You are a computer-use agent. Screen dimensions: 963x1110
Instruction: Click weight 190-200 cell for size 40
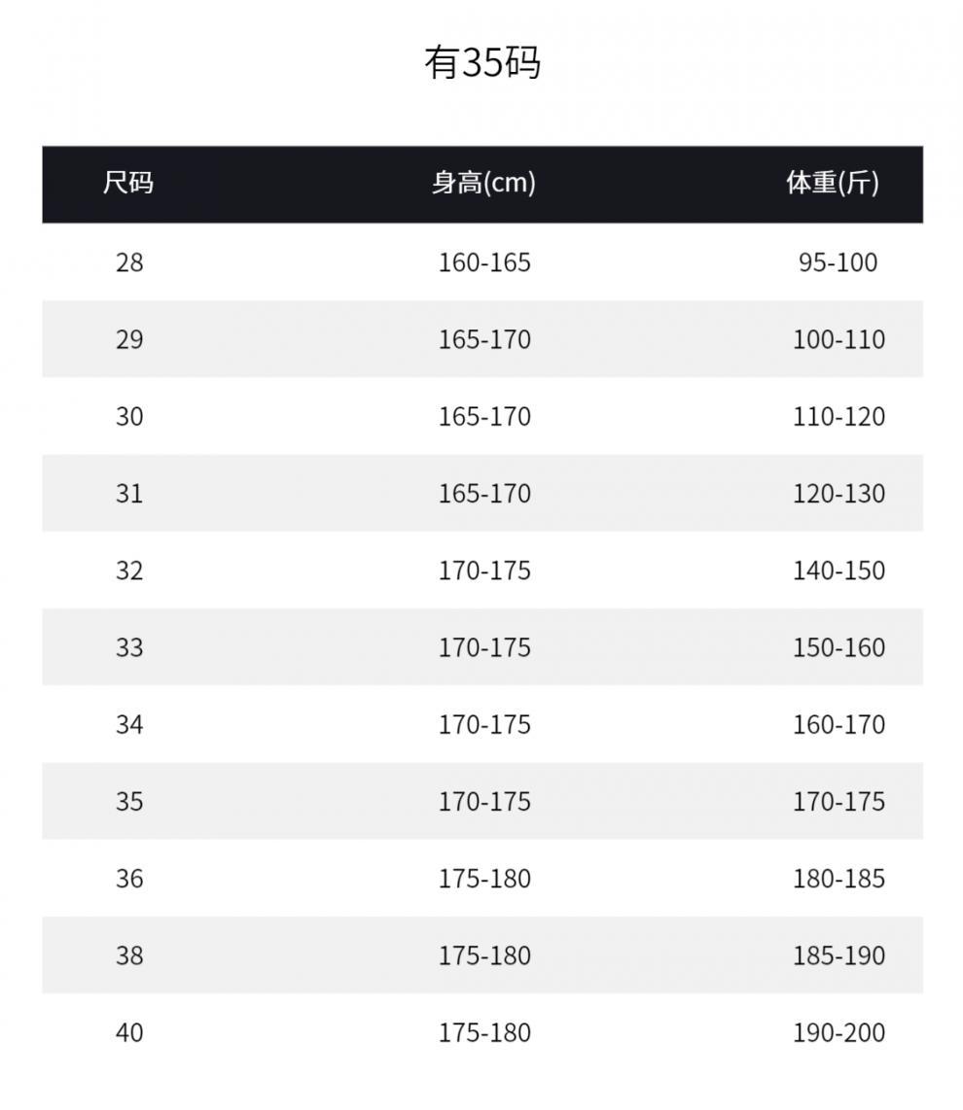838,1032
